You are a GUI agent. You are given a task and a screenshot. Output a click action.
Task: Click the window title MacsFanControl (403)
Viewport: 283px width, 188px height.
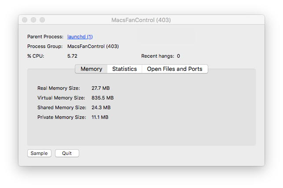point(141,20)
